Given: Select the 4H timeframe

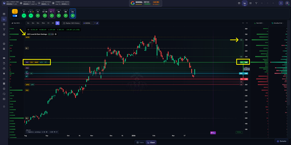Looking at the screenshot, I should [x=53, y=23].
